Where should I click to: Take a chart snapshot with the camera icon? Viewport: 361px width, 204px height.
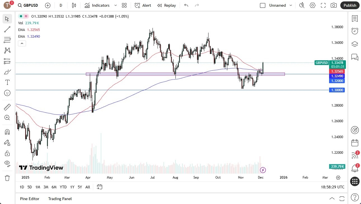pyautogui.click(x=334, y=5)
